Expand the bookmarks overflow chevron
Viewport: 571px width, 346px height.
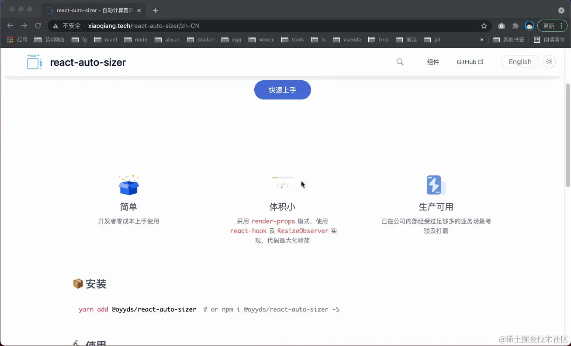[482, 39]
